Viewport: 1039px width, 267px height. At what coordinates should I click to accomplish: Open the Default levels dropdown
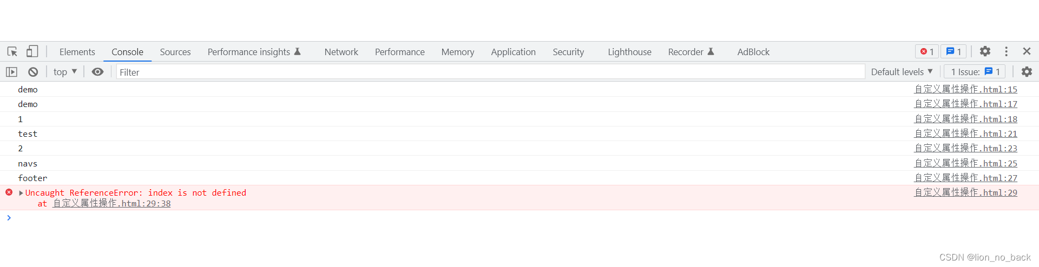click(902, 72)
